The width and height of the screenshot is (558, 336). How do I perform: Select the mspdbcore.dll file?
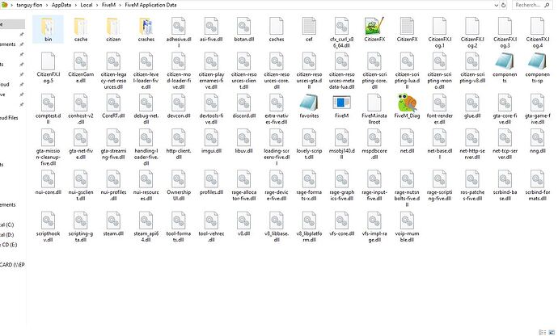click(374, 144)
